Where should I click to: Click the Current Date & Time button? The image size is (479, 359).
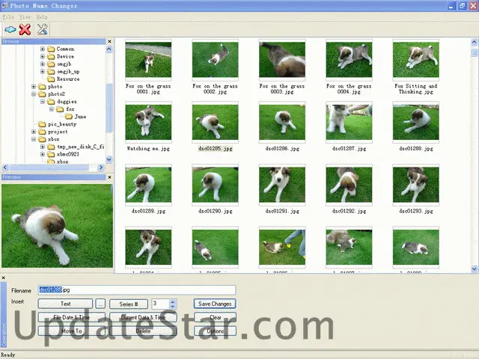[x=143, y=317]
